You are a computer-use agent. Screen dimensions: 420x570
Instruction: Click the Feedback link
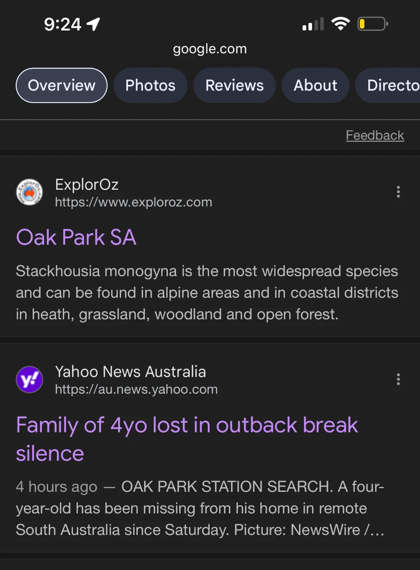coord(375,135)
